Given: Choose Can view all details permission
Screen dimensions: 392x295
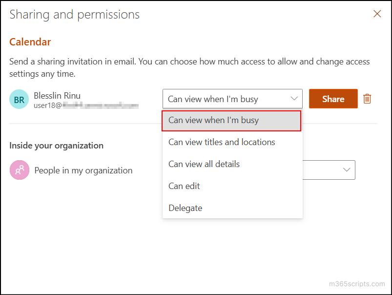Looking at the screenshot, I should pos(204,164).
